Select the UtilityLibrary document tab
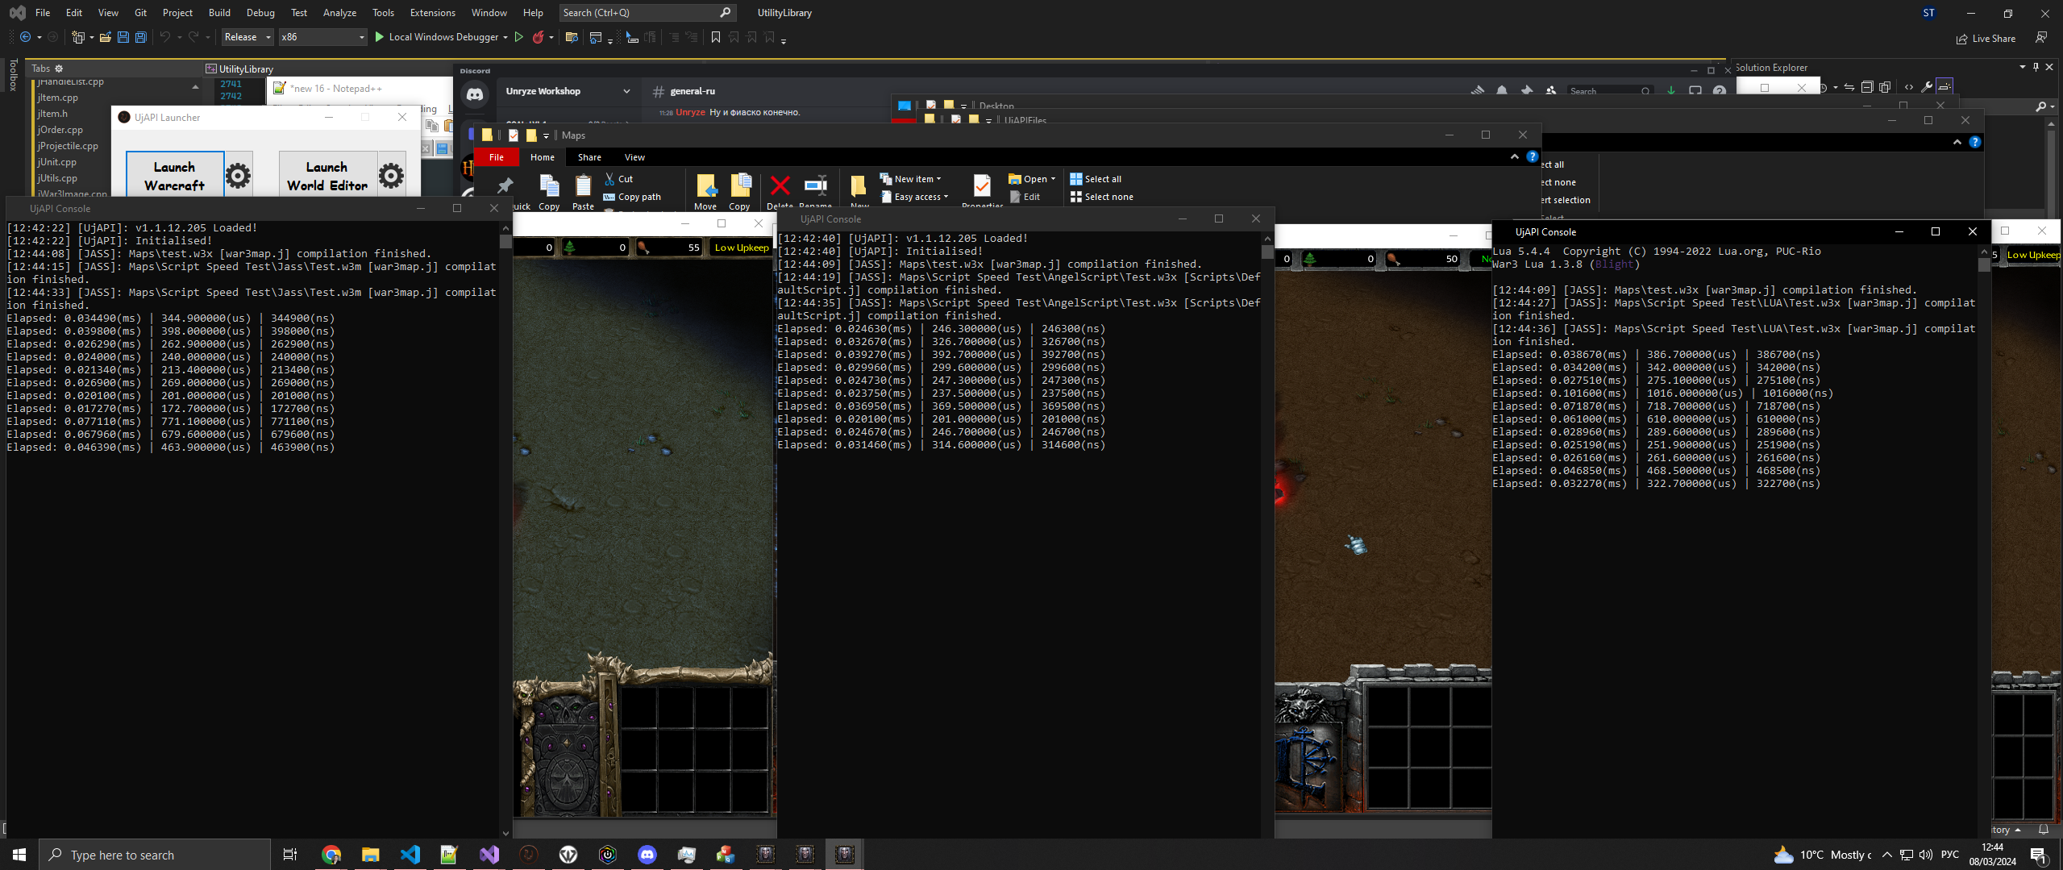The width and height of the screenshot is (2063, 870). 240,69
